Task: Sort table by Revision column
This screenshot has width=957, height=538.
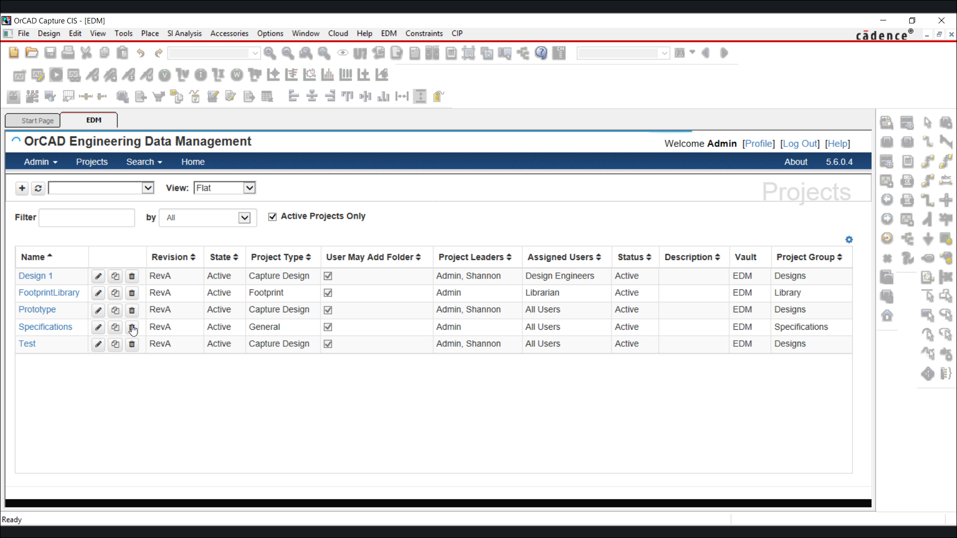Action: pyautogui.click(x=173, y=257)
